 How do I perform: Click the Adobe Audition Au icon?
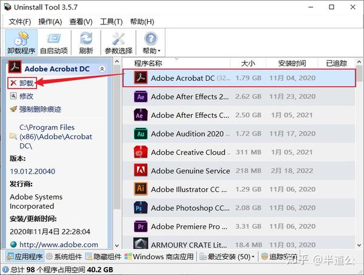pos(141,134)
